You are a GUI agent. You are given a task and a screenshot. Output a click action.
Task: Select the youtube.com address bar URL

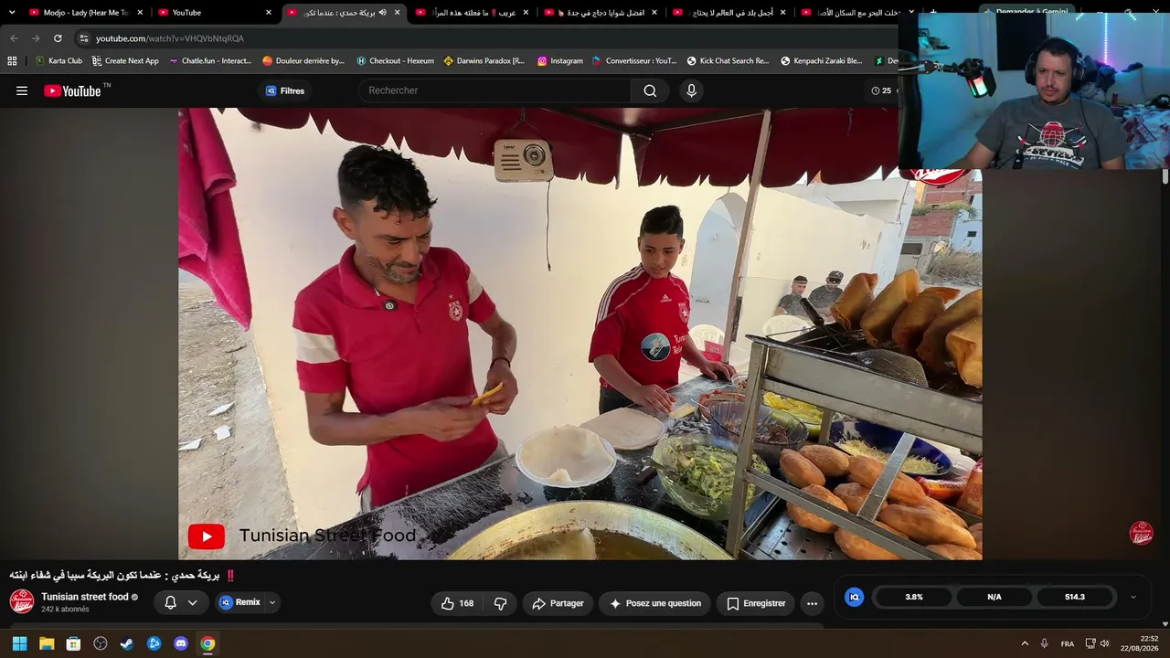[170, 38]
